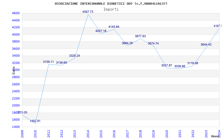Image resolution: width=222 pixels, height=139 pixels.
Task: Click the Euro y-axis title
Action: pos(14,71)
